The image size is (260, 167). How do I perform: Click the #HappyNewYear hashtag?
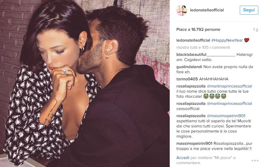tap(227, 40)
